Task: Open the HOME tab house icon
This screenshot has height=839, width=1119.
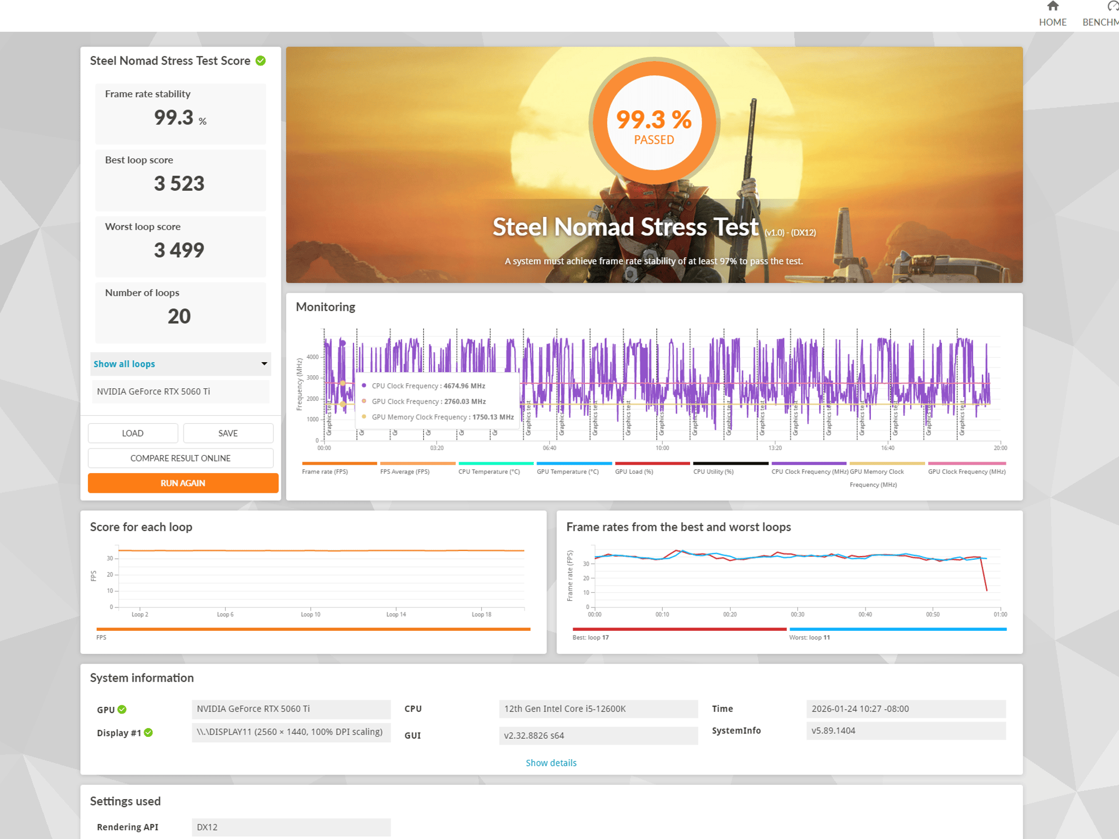Action: coord(1052,6)
